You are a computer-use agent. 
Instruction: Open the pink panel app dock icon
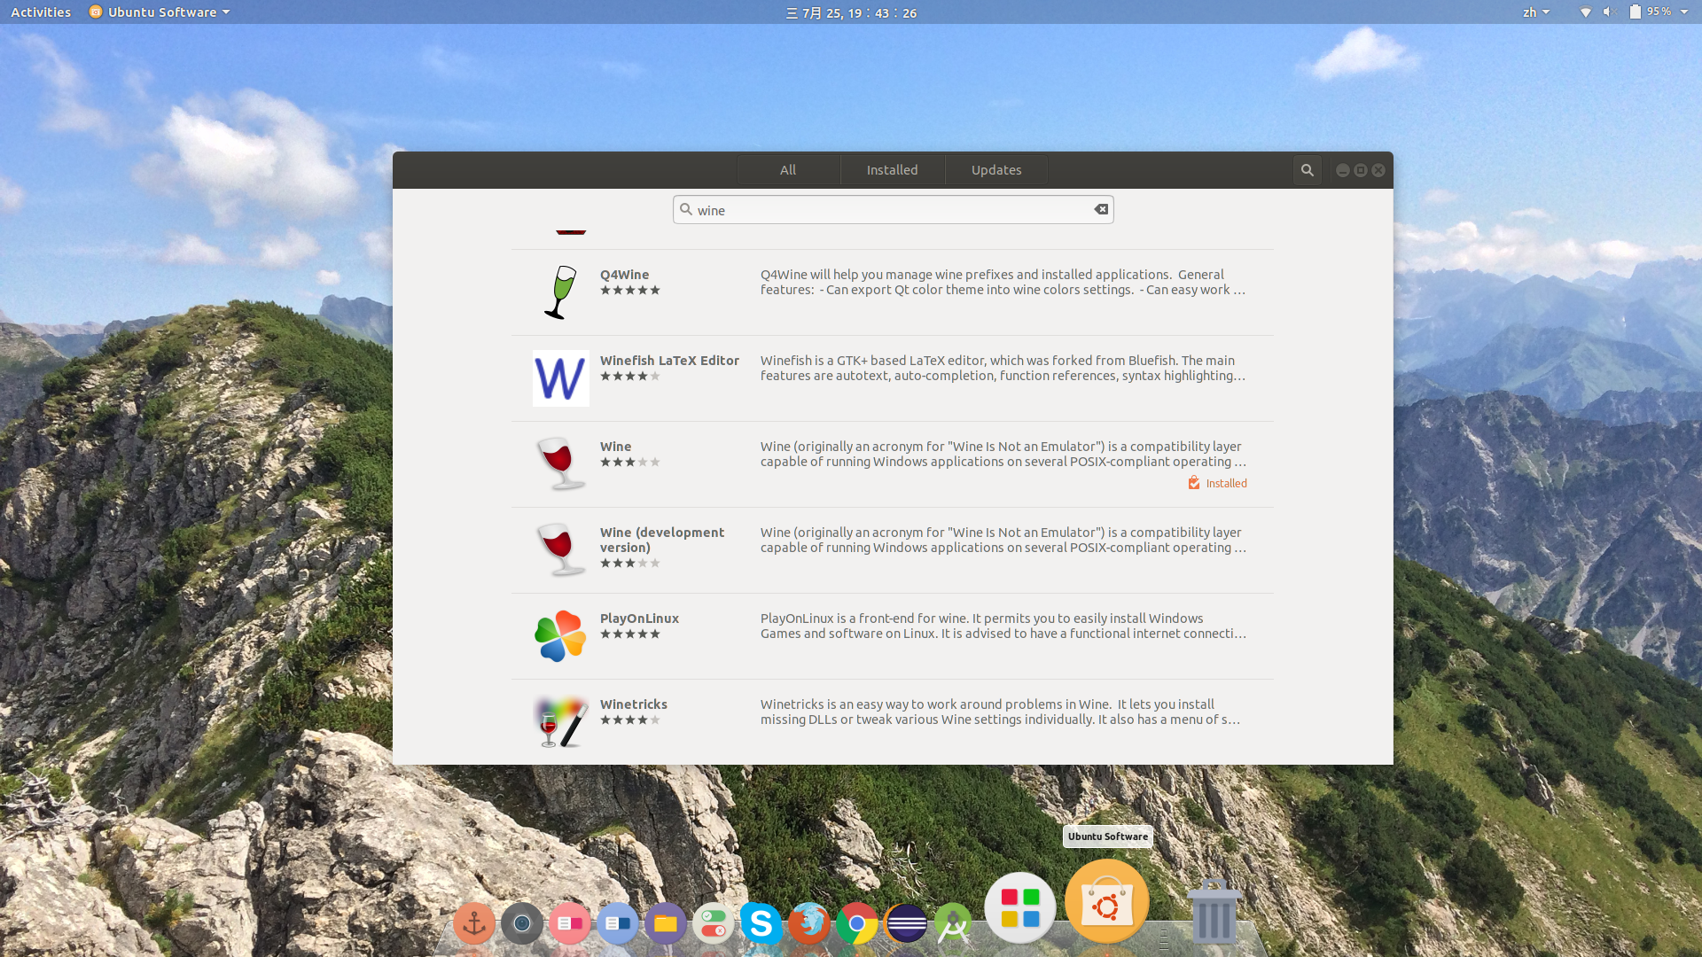[570, 924]
